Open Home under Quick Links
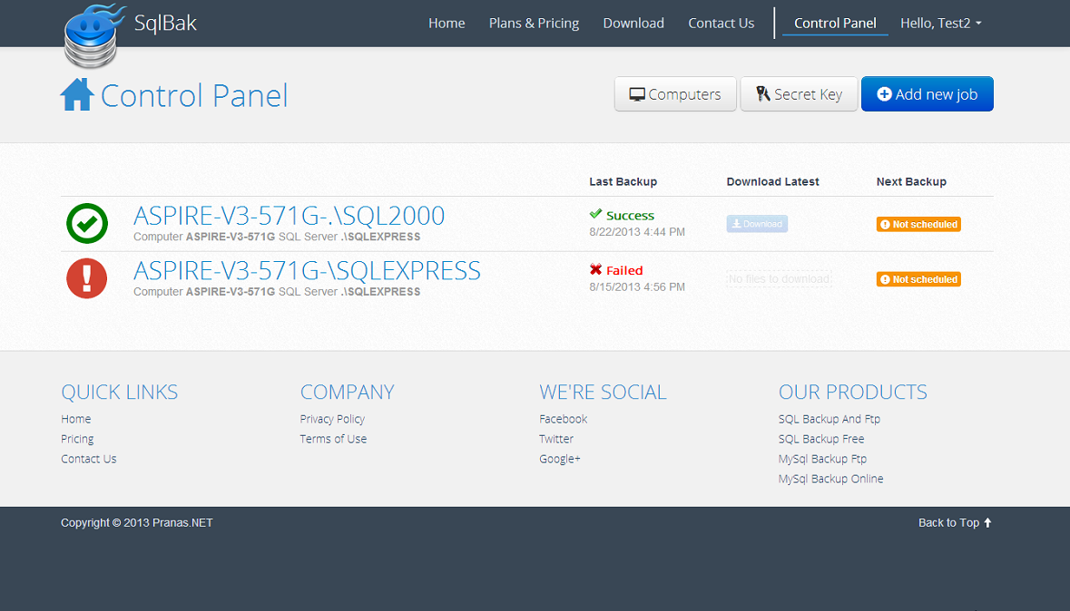1070x611 pixels. click(75, 419)
